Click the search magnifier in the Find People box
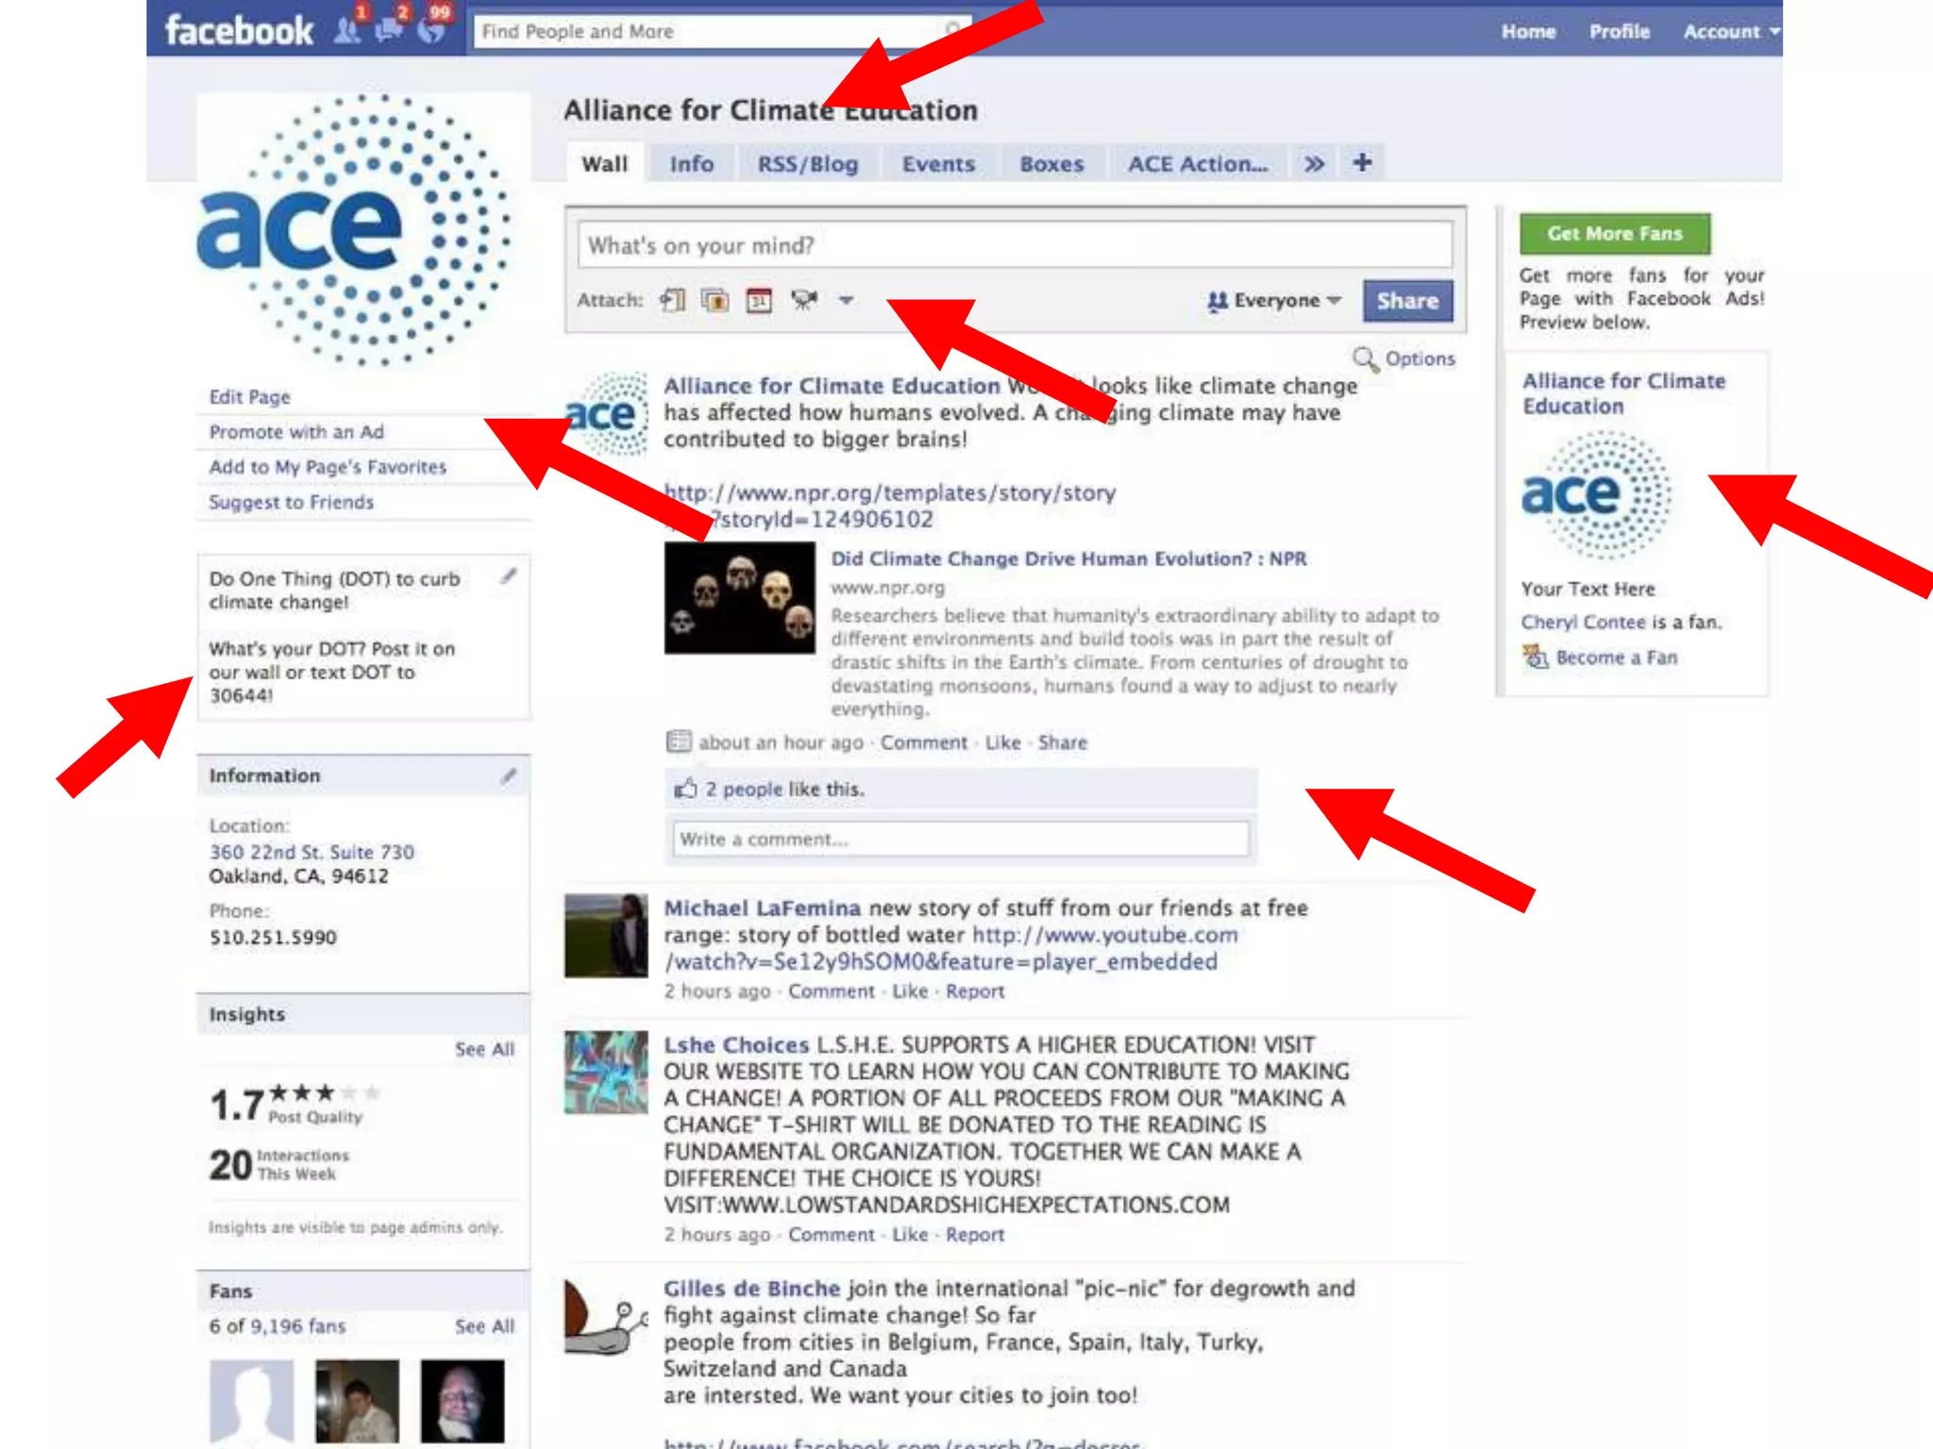This screenshot has height=1449, width=1933. [x=953, y=30]
